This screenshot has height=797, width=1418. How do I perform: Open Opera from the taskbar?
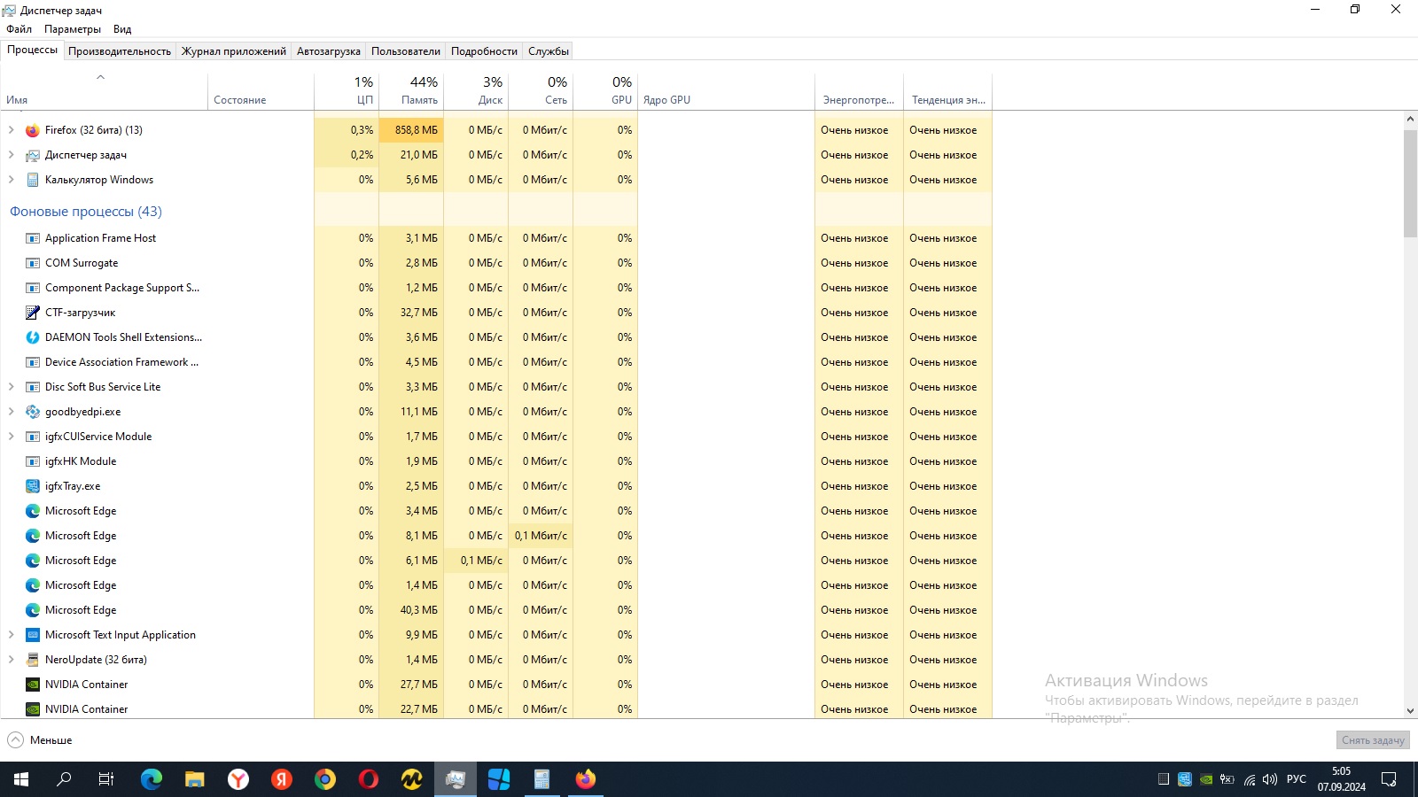pos(369,779)
